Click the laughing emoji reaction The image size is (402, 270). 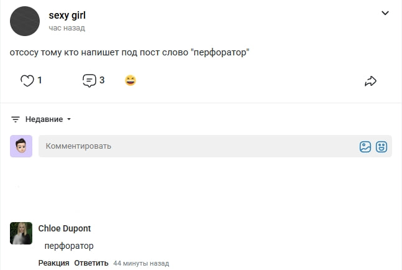point(130,80)
